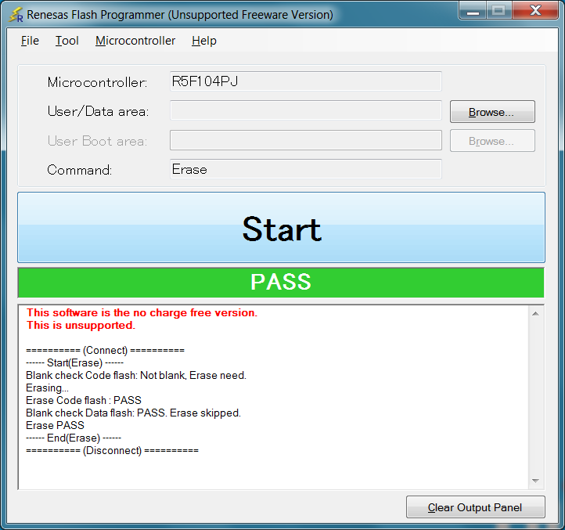Click the log line '------ End(Erase) ------'

pyautogui.click(x=74, y=438)
